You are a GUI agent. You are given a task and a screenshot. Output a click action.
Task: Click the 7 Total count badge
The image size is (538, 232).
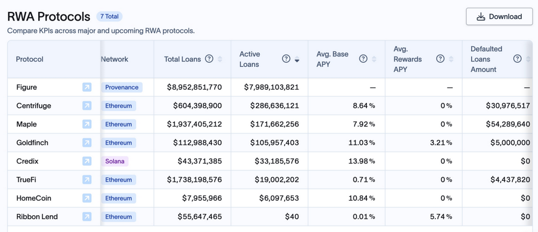109,17
